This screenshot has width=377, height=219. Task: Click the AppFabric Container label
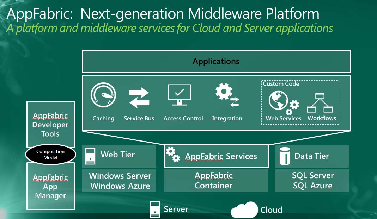pos(215,180)
